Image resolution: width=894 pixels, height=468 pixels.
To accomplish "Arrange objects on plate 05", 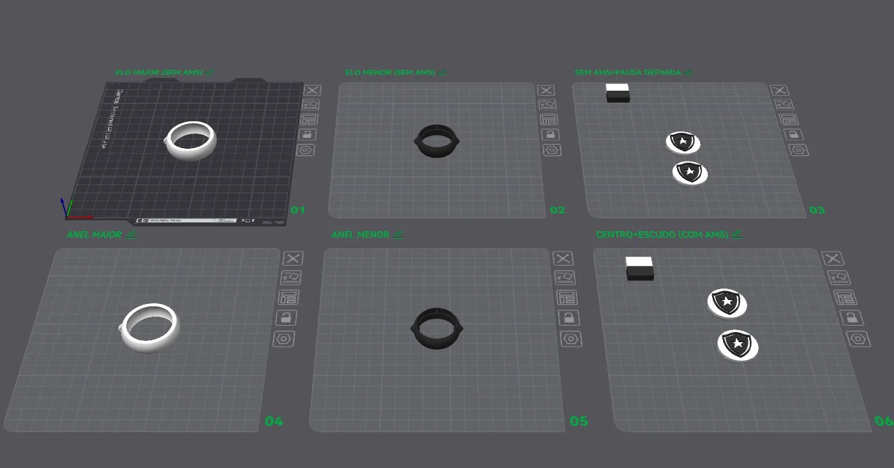I will tap(566, 298).
